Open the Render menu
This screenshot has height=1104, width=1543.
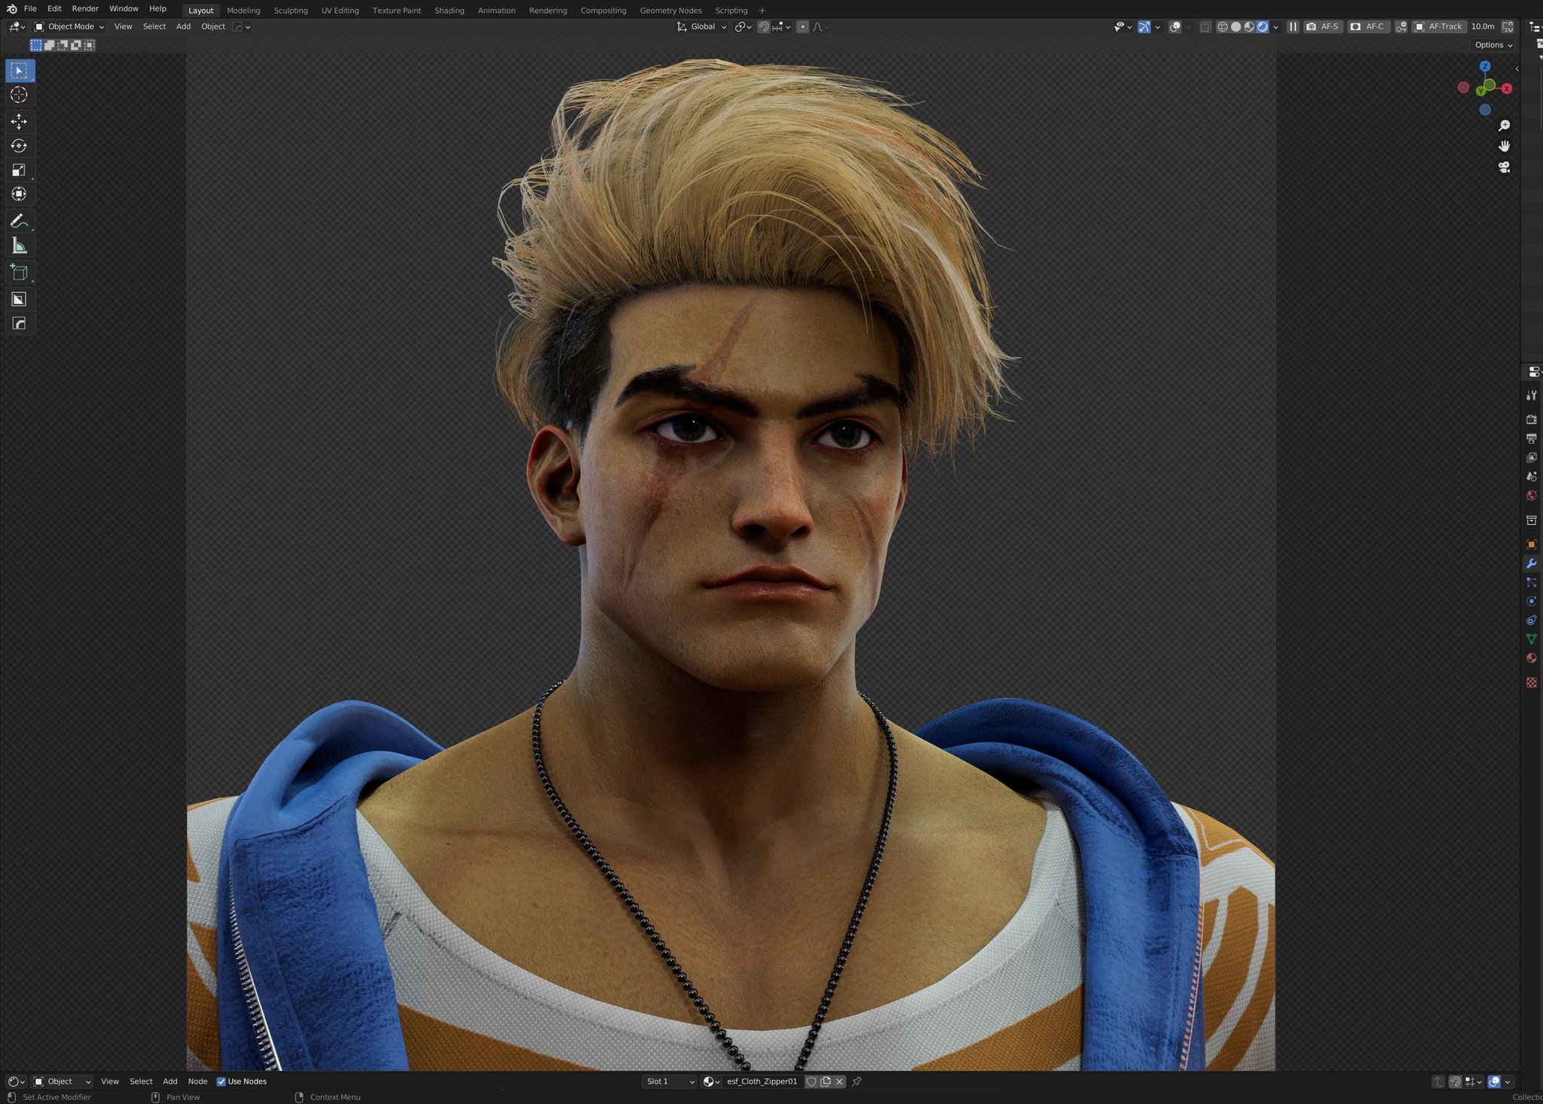pos(85,9)
